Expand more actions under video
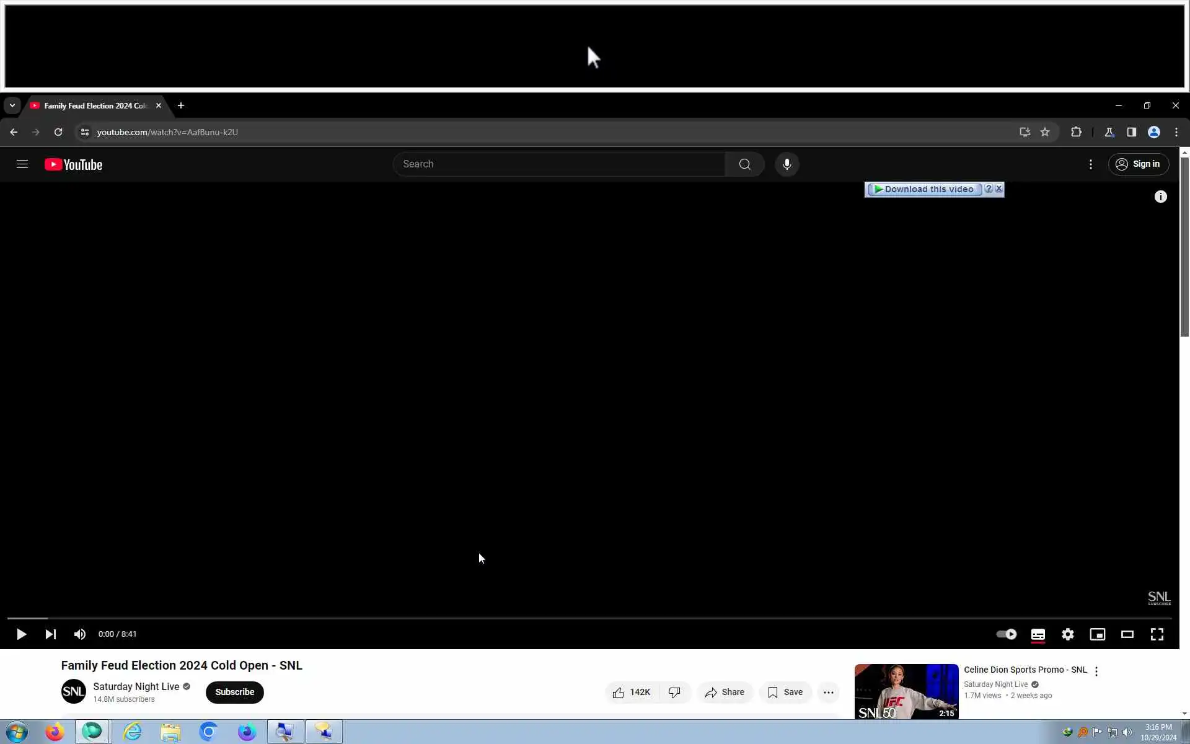The image size is (1190, 744). click(x=829, y=693)
